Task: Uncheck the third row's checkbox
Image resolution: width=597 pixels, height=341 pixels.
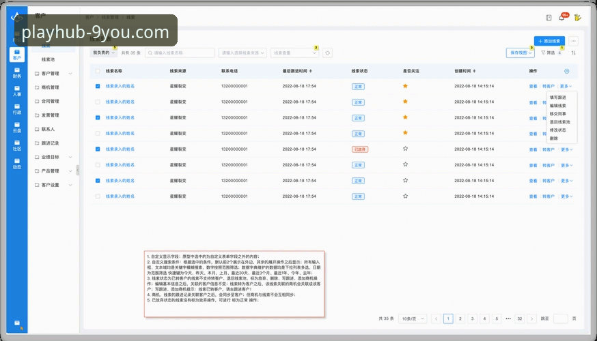Action: tap(98, 118)
